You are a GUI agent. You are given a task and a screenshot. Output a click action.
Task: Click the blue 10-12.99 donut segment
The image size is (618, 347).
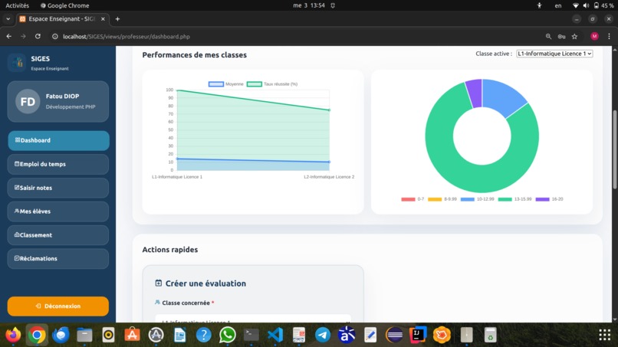(x=502, y=96)
